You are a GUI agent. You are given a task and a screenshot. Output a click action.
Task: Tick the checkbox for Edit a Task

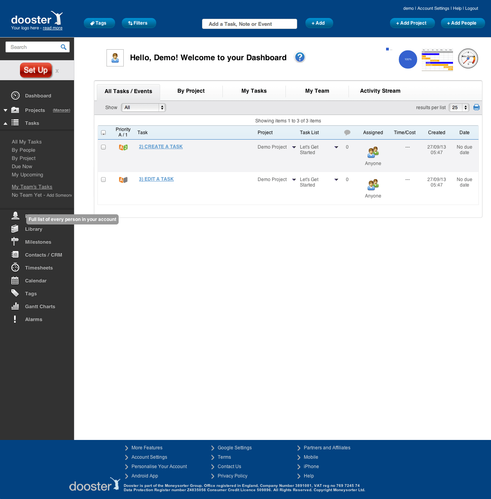click(x=103, y=179)
